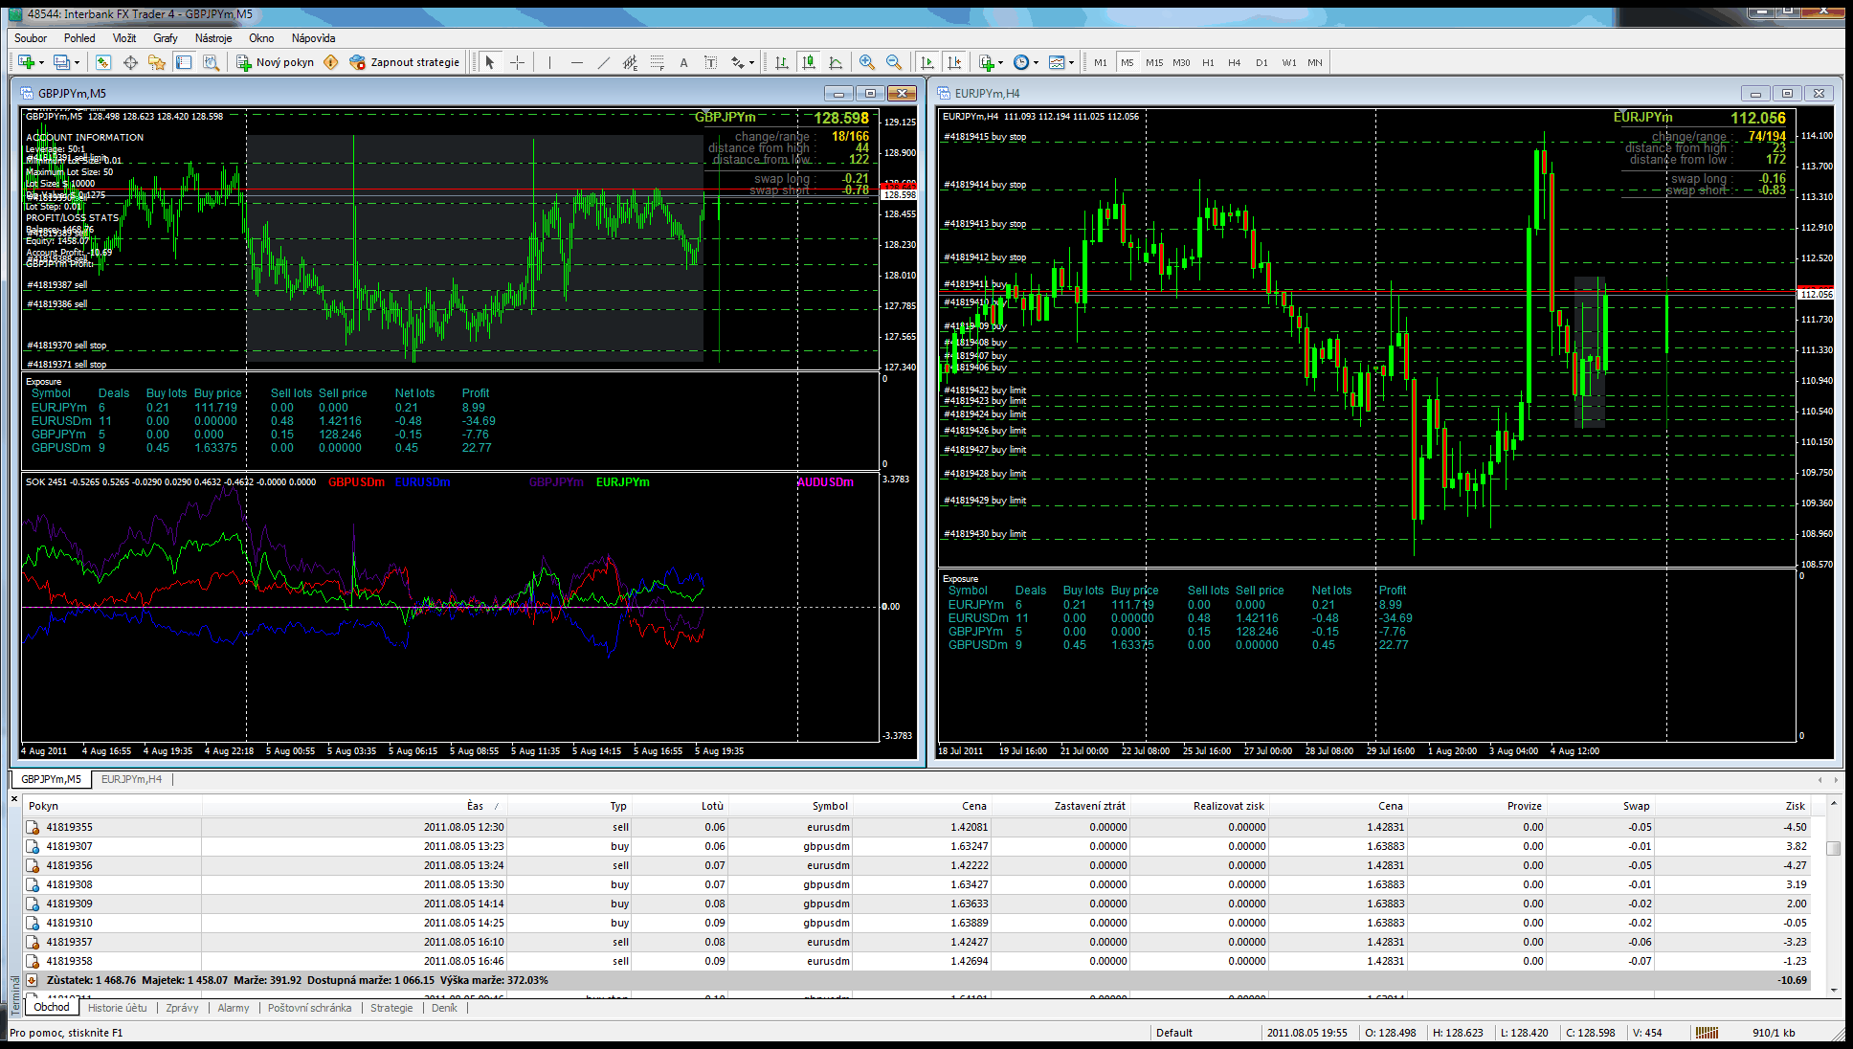Zoom out on the chart
The image size is (1853, 1049).
pos(894,62)
